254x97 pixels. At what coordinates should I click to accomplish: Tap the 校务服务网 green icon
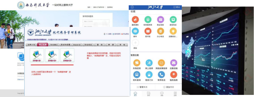[x=148, y=20]
